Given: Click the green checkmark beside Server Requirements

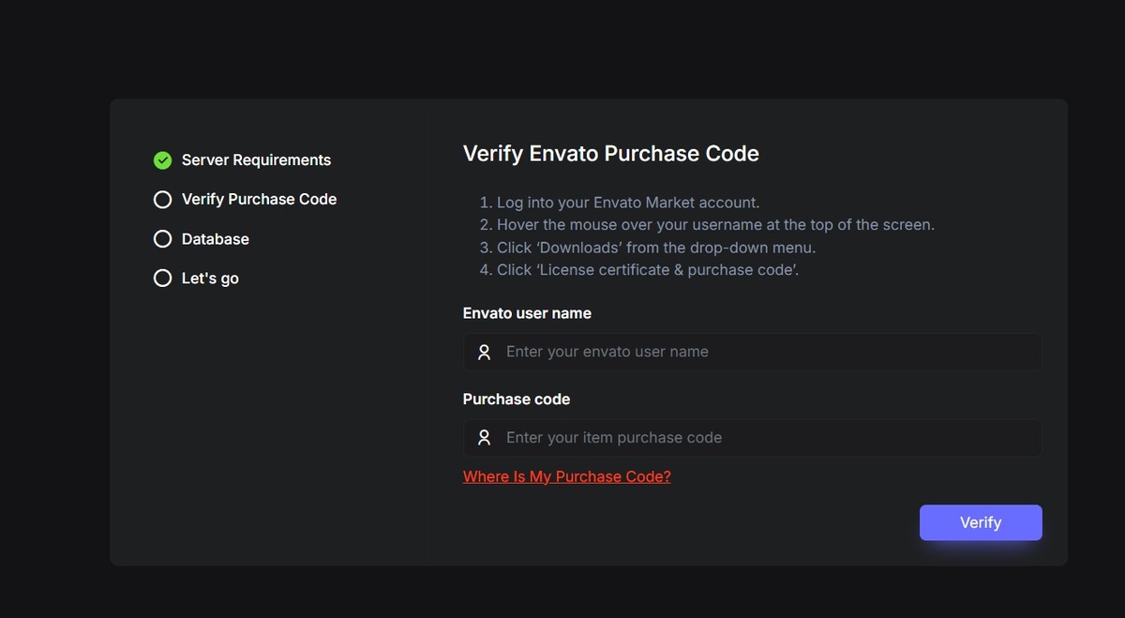Looking at the screenshot, I should click(162, 160).
